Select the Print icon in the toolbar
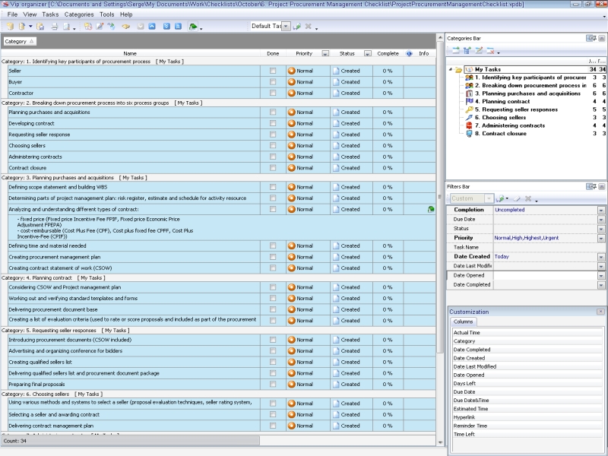 click(55, 25)
